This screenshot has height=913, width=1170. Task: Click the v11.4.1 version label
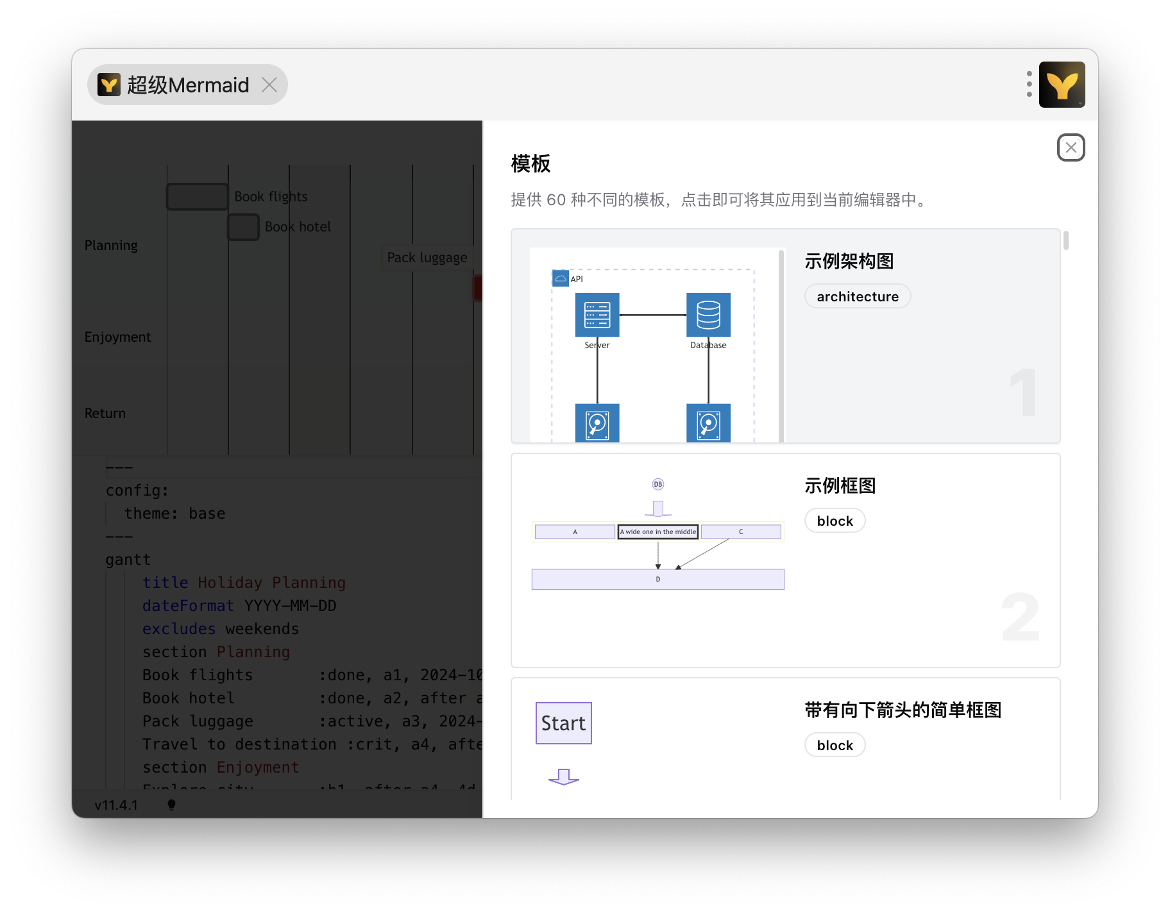pyautogui.click(x=116, y=805)
